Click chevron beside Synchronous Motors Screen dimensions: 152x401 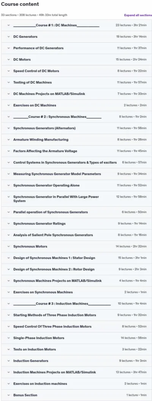[8, 246]
